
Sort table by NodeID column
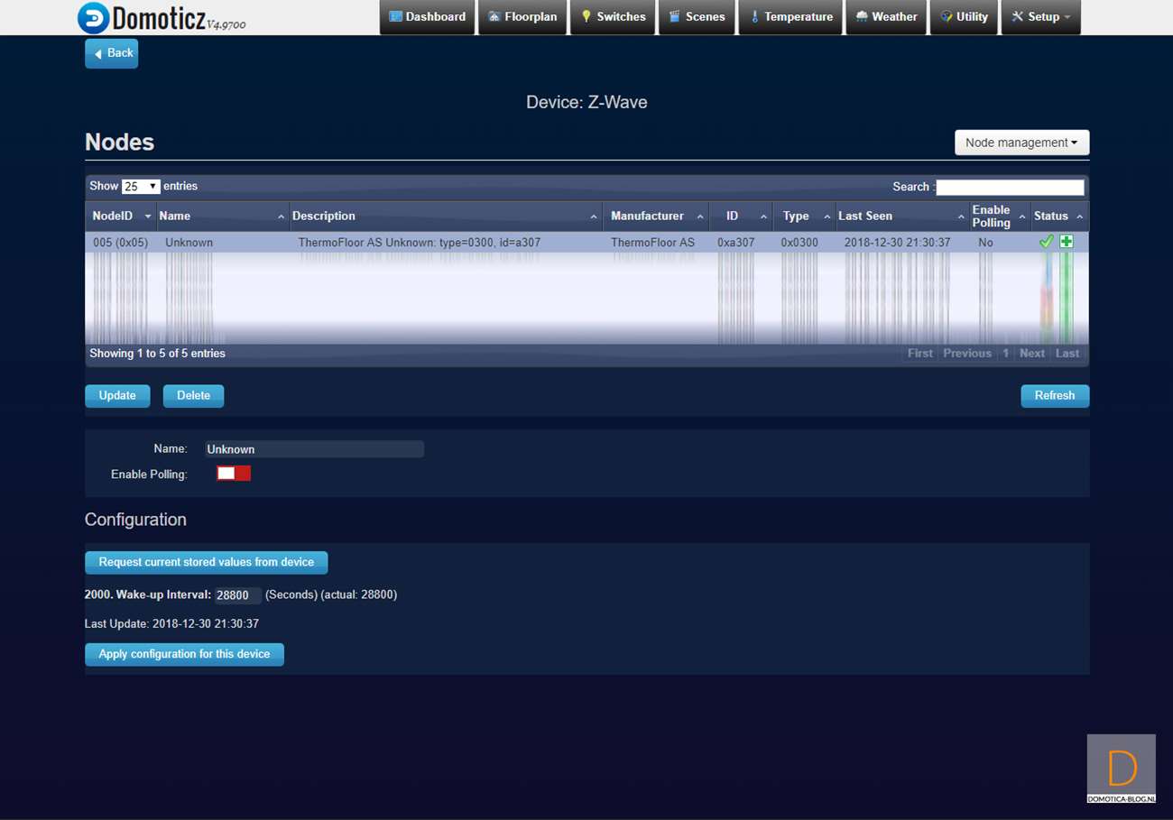tap(120, 217)
